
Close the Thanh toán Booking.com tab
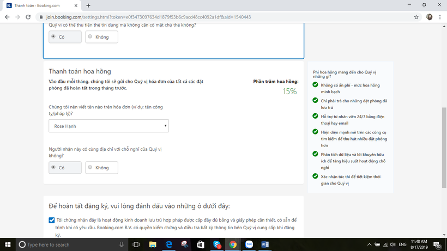click(x=76, y=5)
